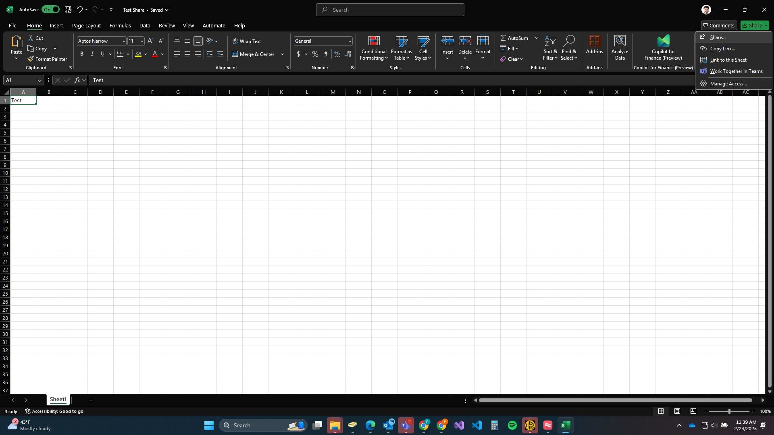Click the Insert Function fx icon
The height and width of the screenshot is (435, 774).
77,80
